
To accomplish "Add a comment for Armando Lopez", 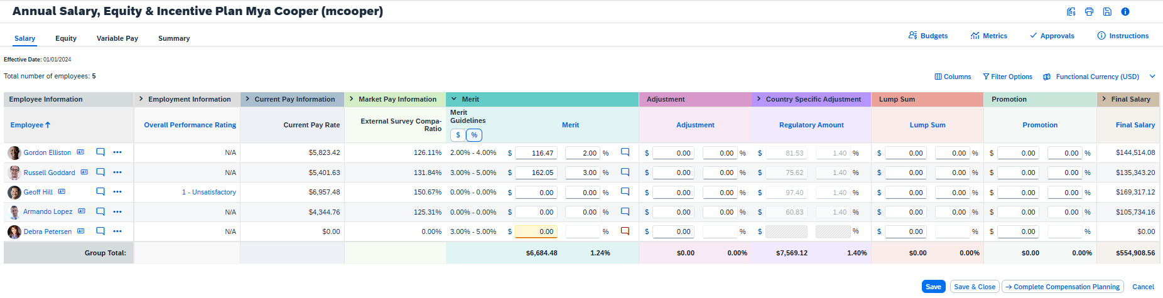I will click(x=100, y=212).
